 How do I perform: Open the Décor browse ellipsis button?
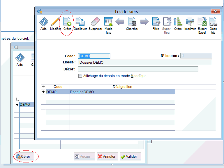click(205, 70)
